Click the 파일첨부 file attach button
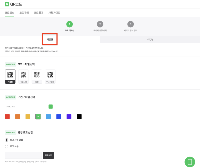This screenshot has height=168, width=200. [48, 155]
